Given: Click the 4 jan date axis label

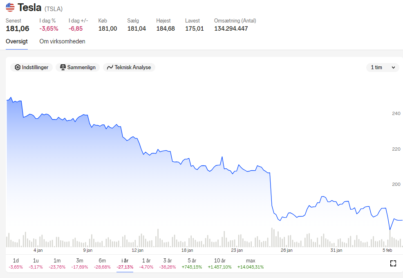Looking at the screenshot, I should point(38,250).
